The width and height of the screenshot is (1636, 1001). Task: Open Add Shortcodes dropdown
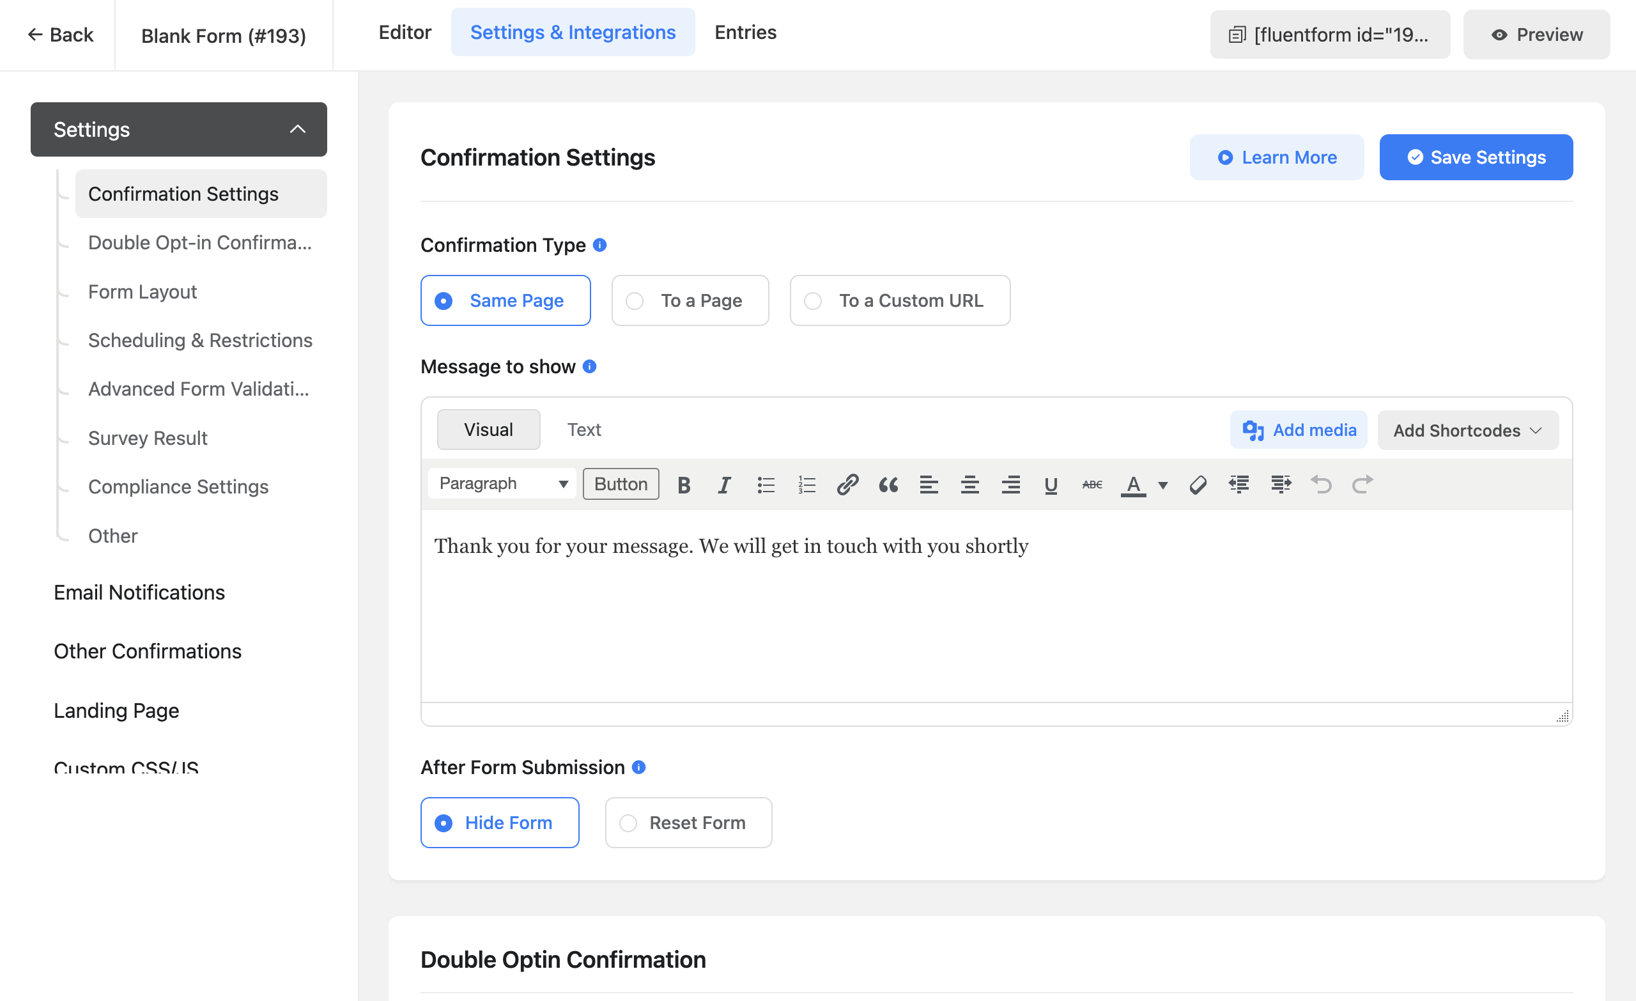click(1468, 430)
